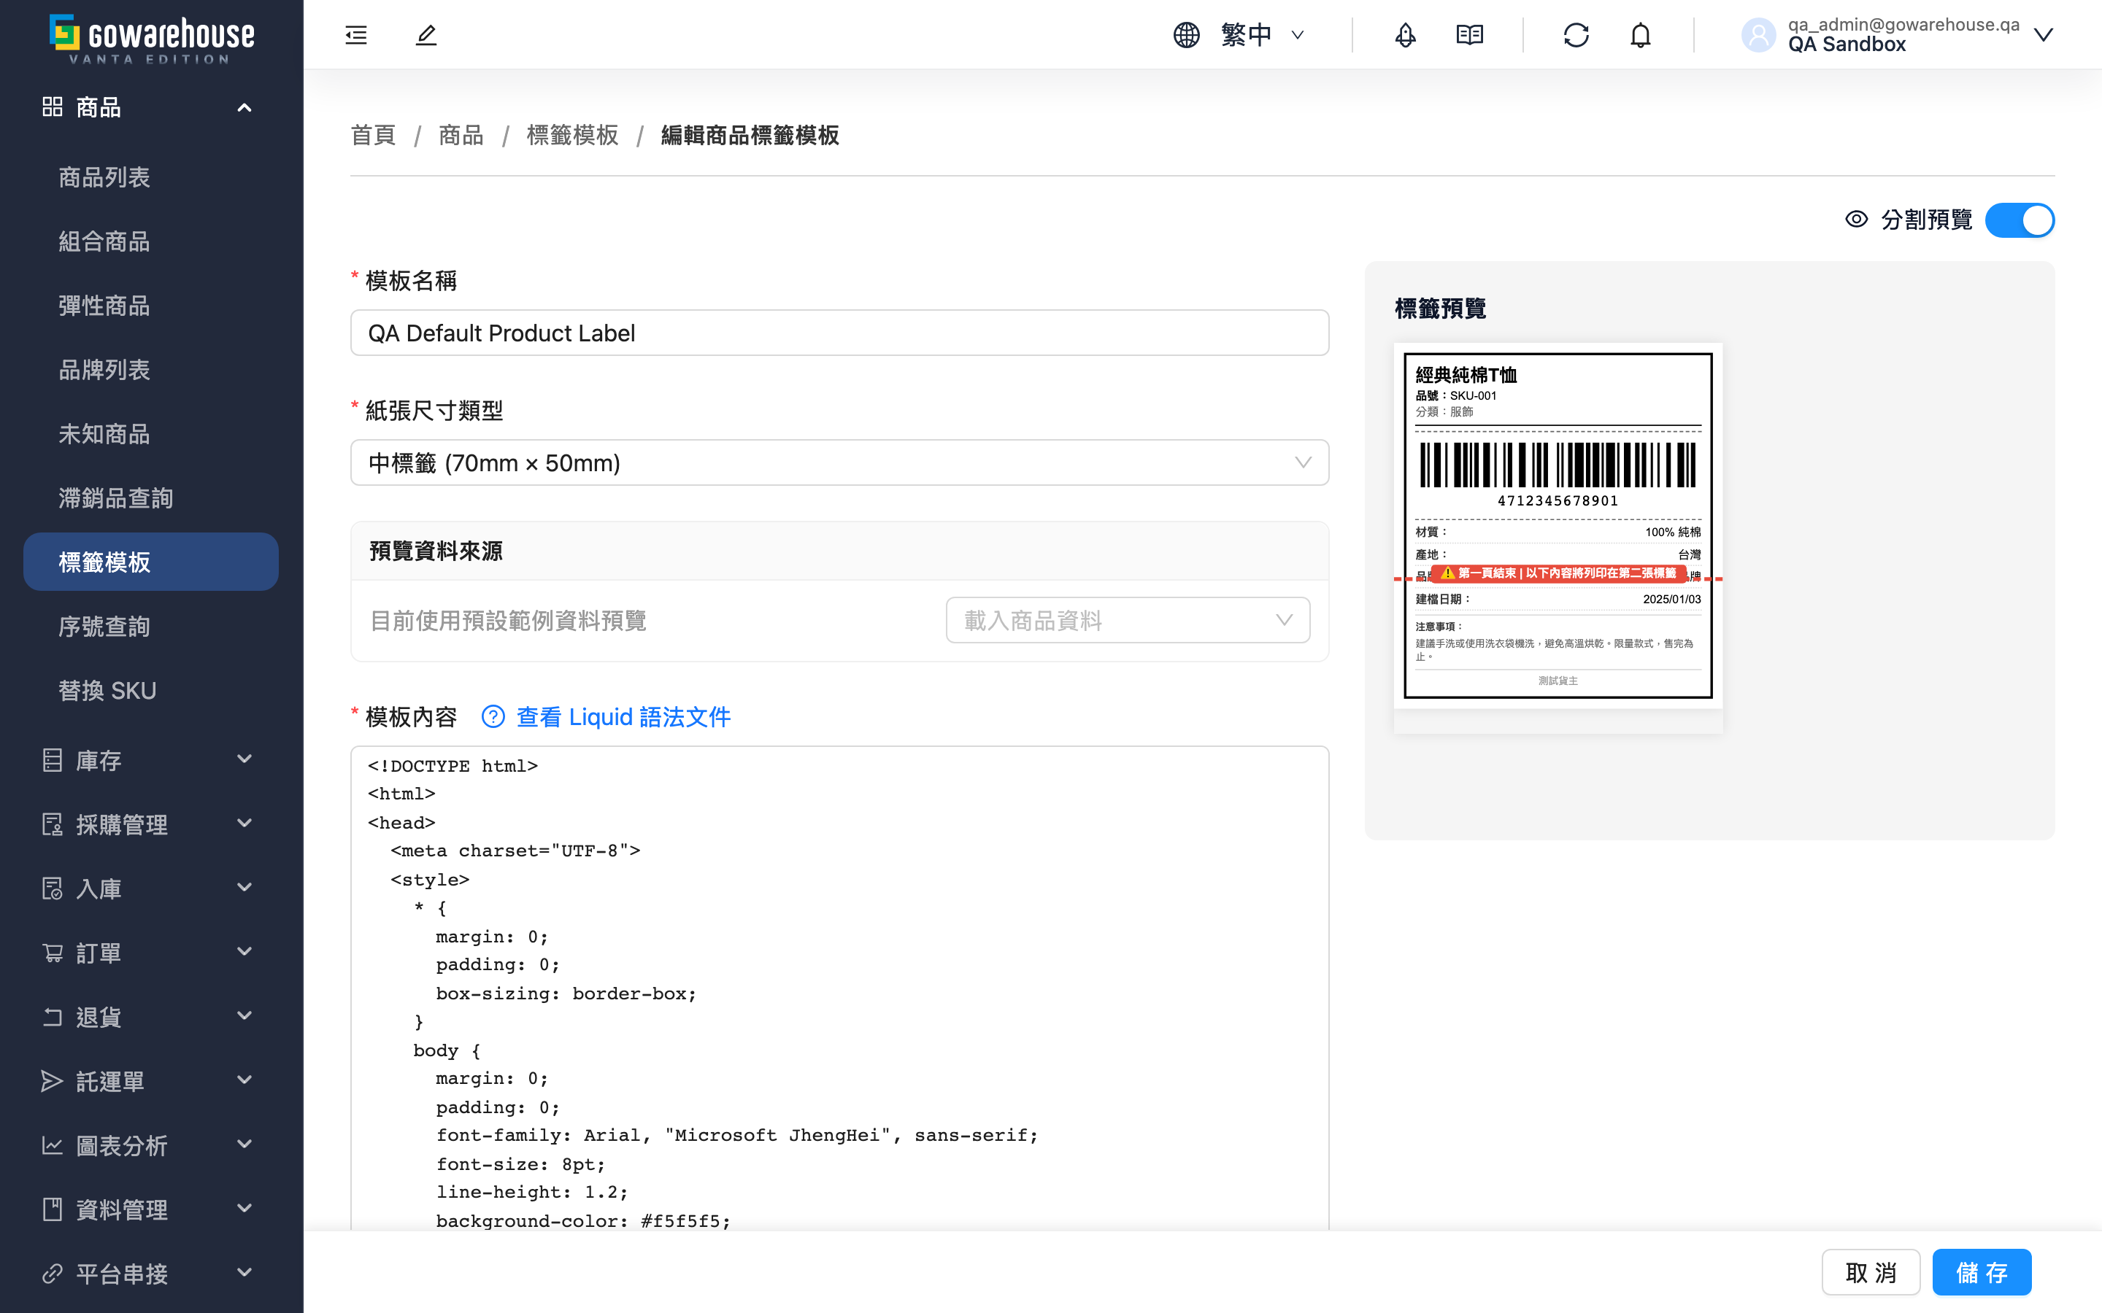Click the 模板名稱 input field
Image resolution: width=2102 pixels, height=1313 pixels.
pyautogui.click(x=839, y=333)
